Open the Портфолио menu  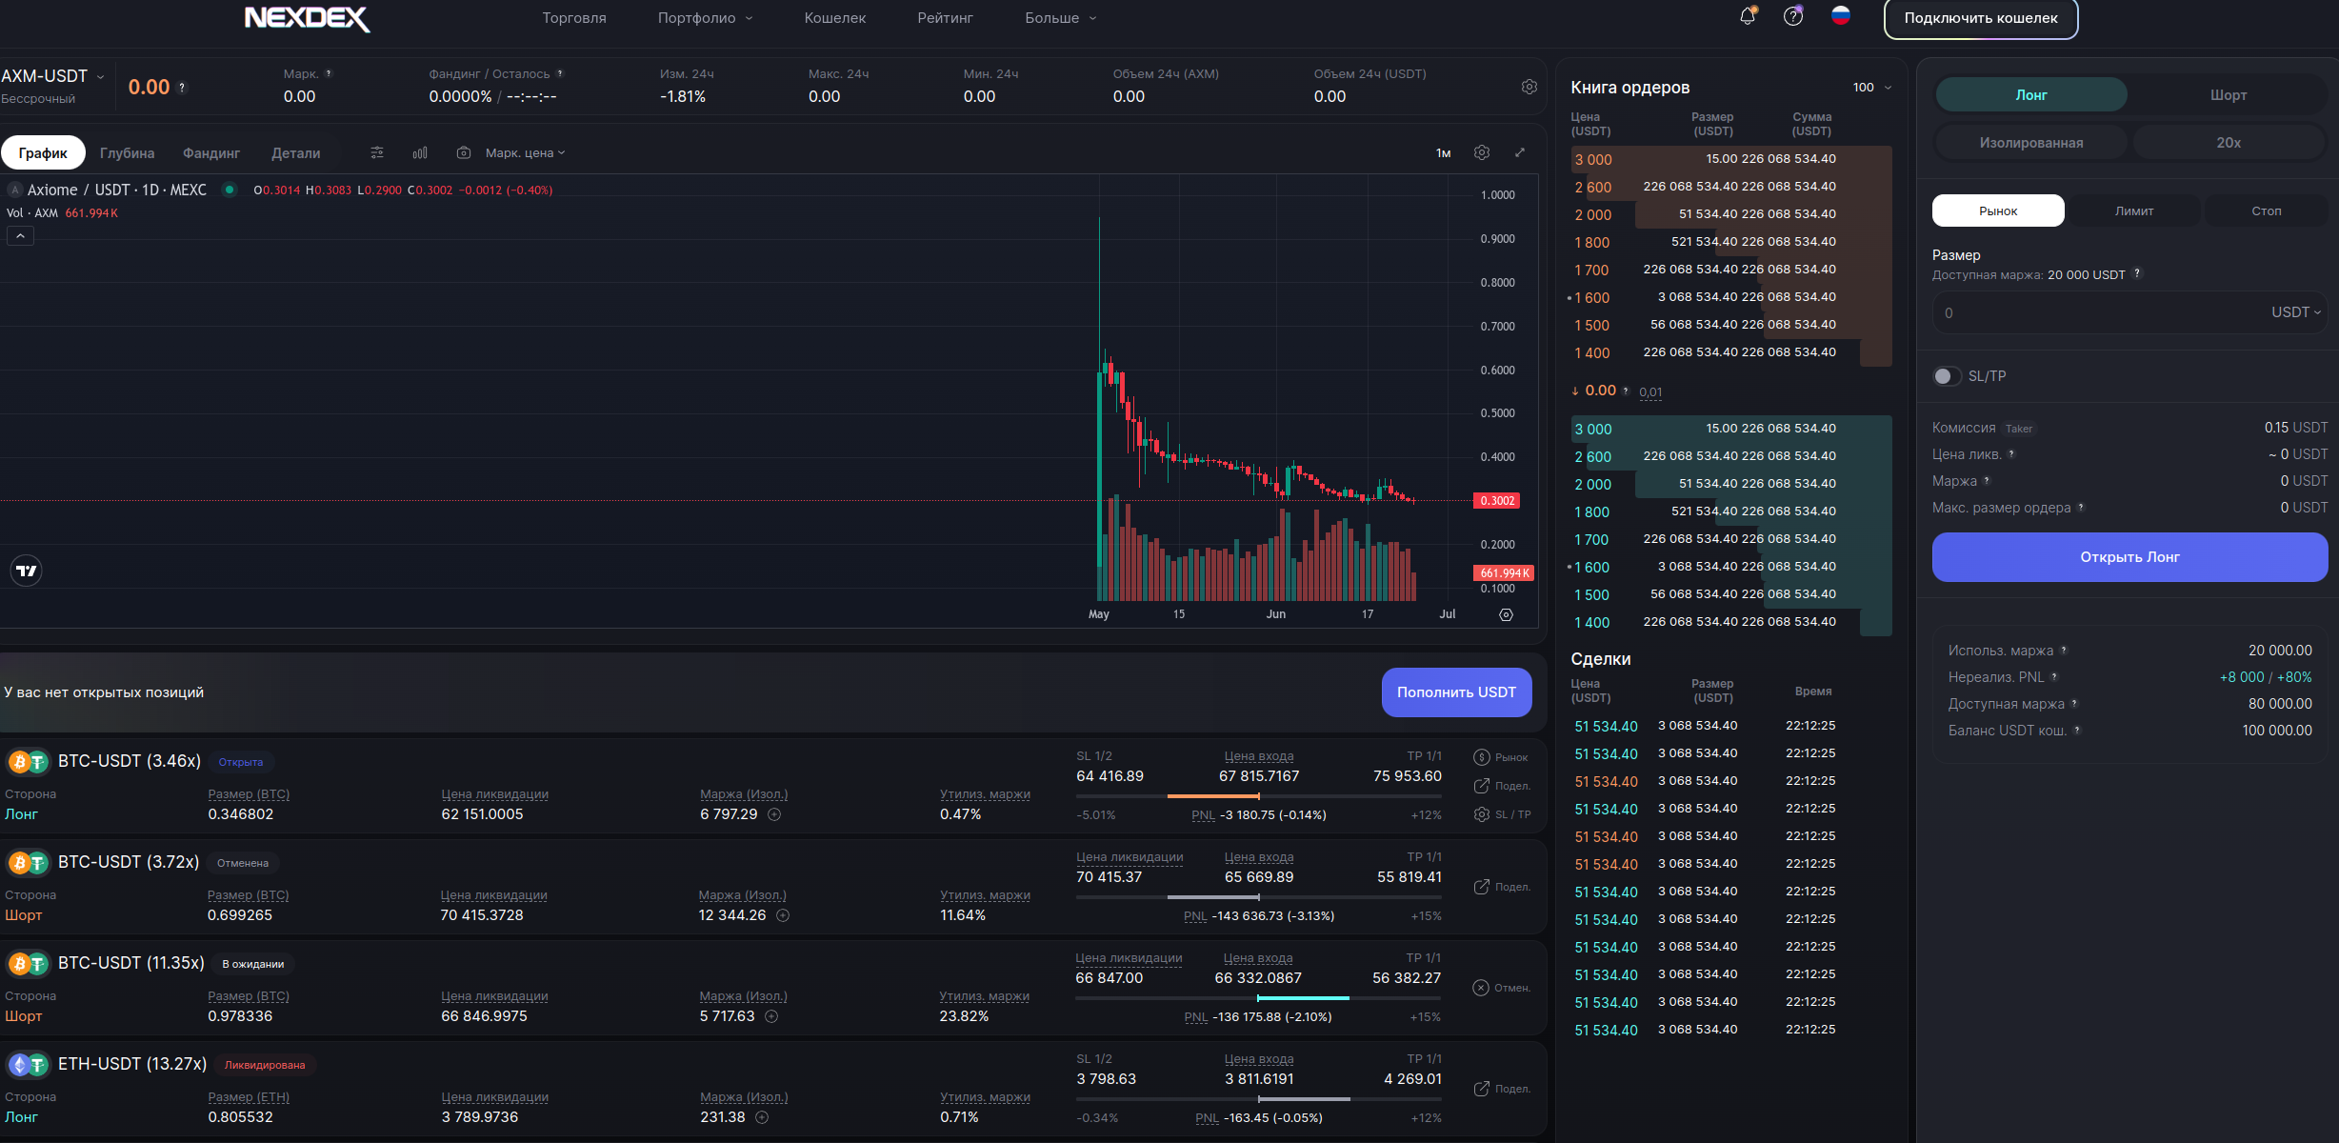pyautogui.click(x=704, y=18)
